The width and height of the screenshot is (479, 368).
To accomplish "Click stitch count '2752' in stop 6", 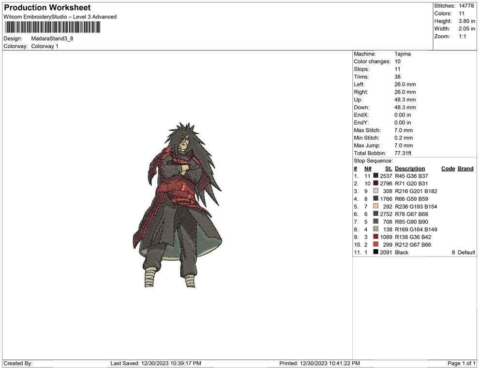I will [386, 214].
